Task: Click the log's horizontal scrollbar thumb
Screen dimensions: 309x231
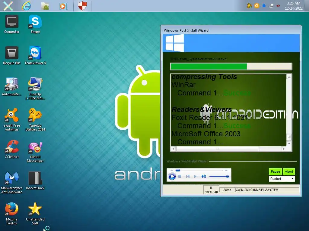Action: (218, 149)
